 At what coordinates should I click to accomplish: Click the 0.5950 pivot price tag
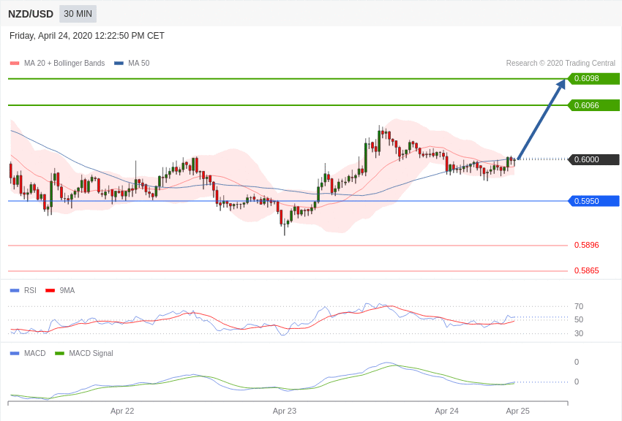coord(593,201)
